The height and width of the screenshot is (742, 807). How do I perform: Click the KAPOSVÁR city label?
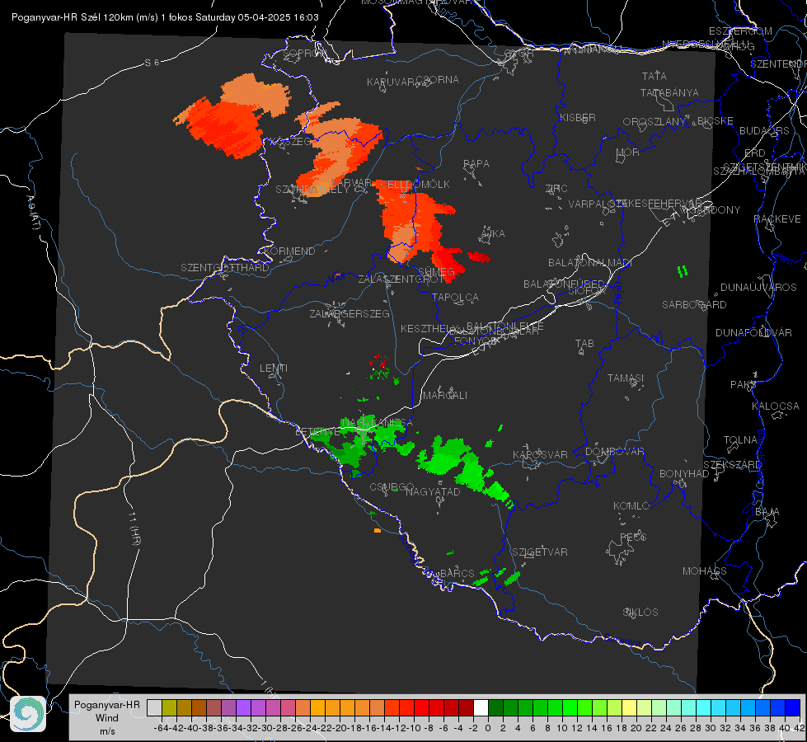point(541,454)
